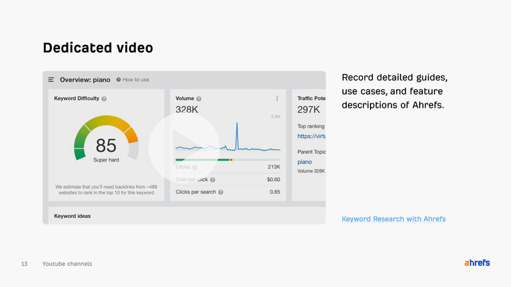The width and height of the screenshot is (511, 287).
Task: Open the hamburger menu beside Overview: piano
Action: click(x=51, y=79)
